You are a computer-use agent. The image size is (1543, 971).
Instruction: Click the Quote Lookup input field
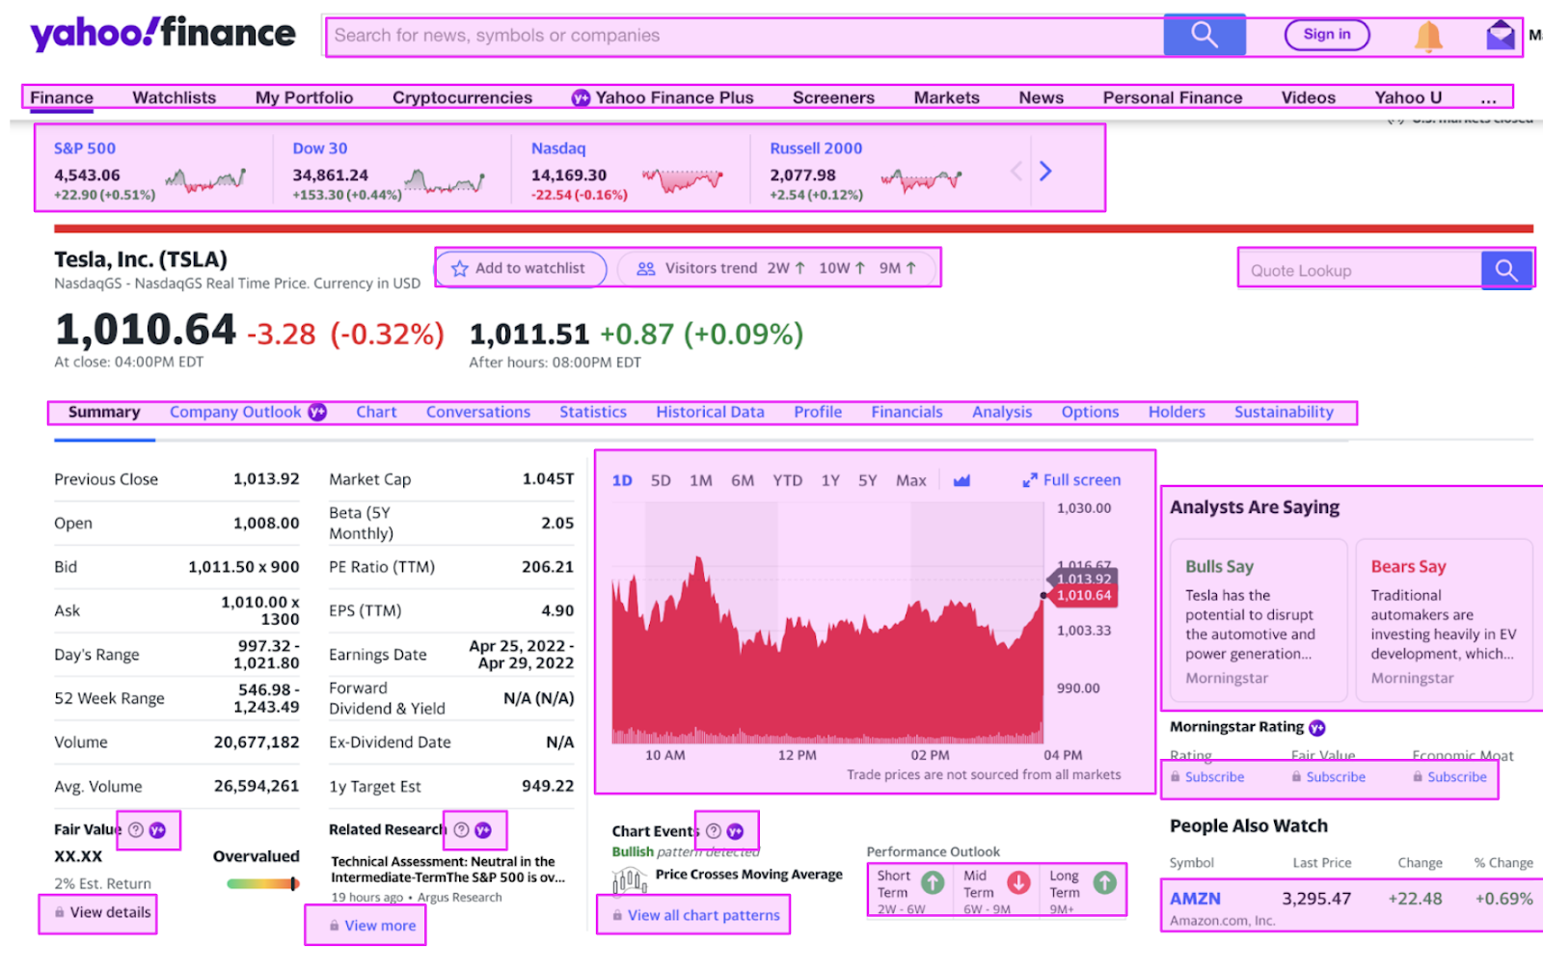click(x=1360, y=270)
